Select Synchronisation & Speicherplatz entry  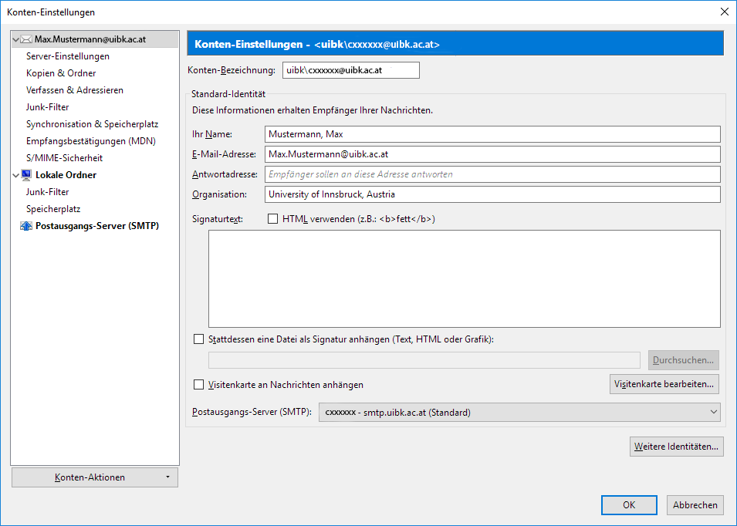(92, 124)
